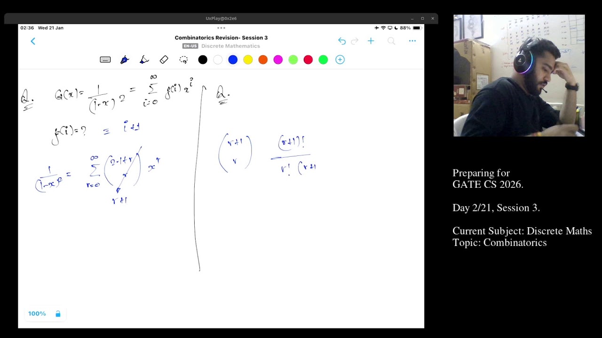This screenshot has height=338, width=602.
Task: Undo the last stroke
Action: [x=342, y=41]
